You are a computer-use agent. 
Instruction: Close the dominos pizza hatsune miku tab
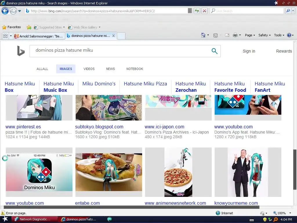click(x=113, y=36)
